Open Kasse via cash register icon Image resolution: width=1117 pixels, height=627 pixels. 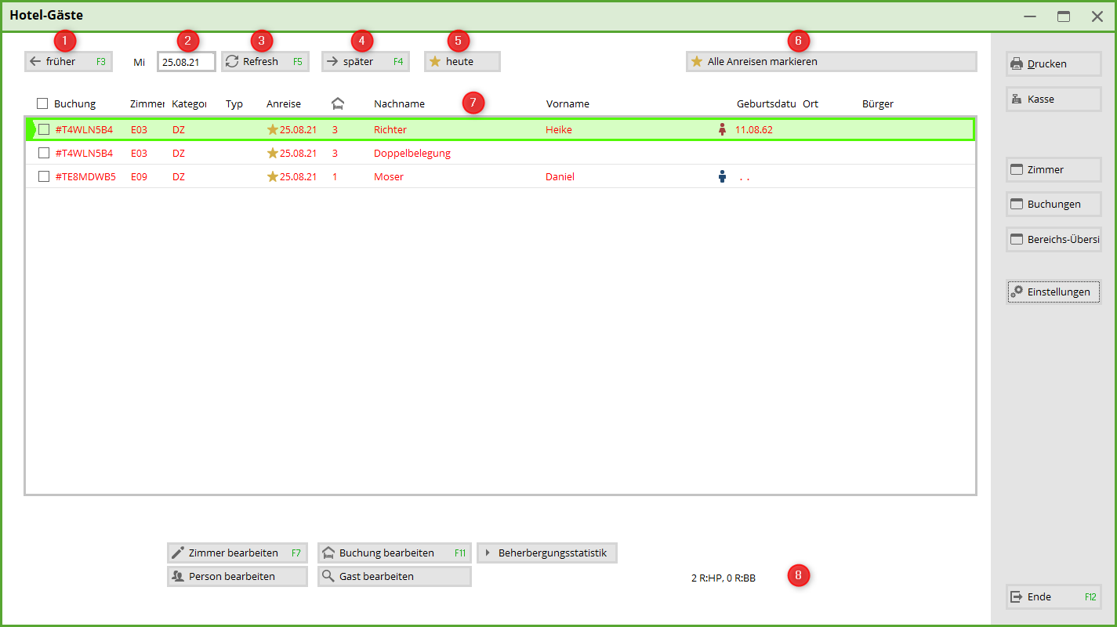coord(1017,100)
